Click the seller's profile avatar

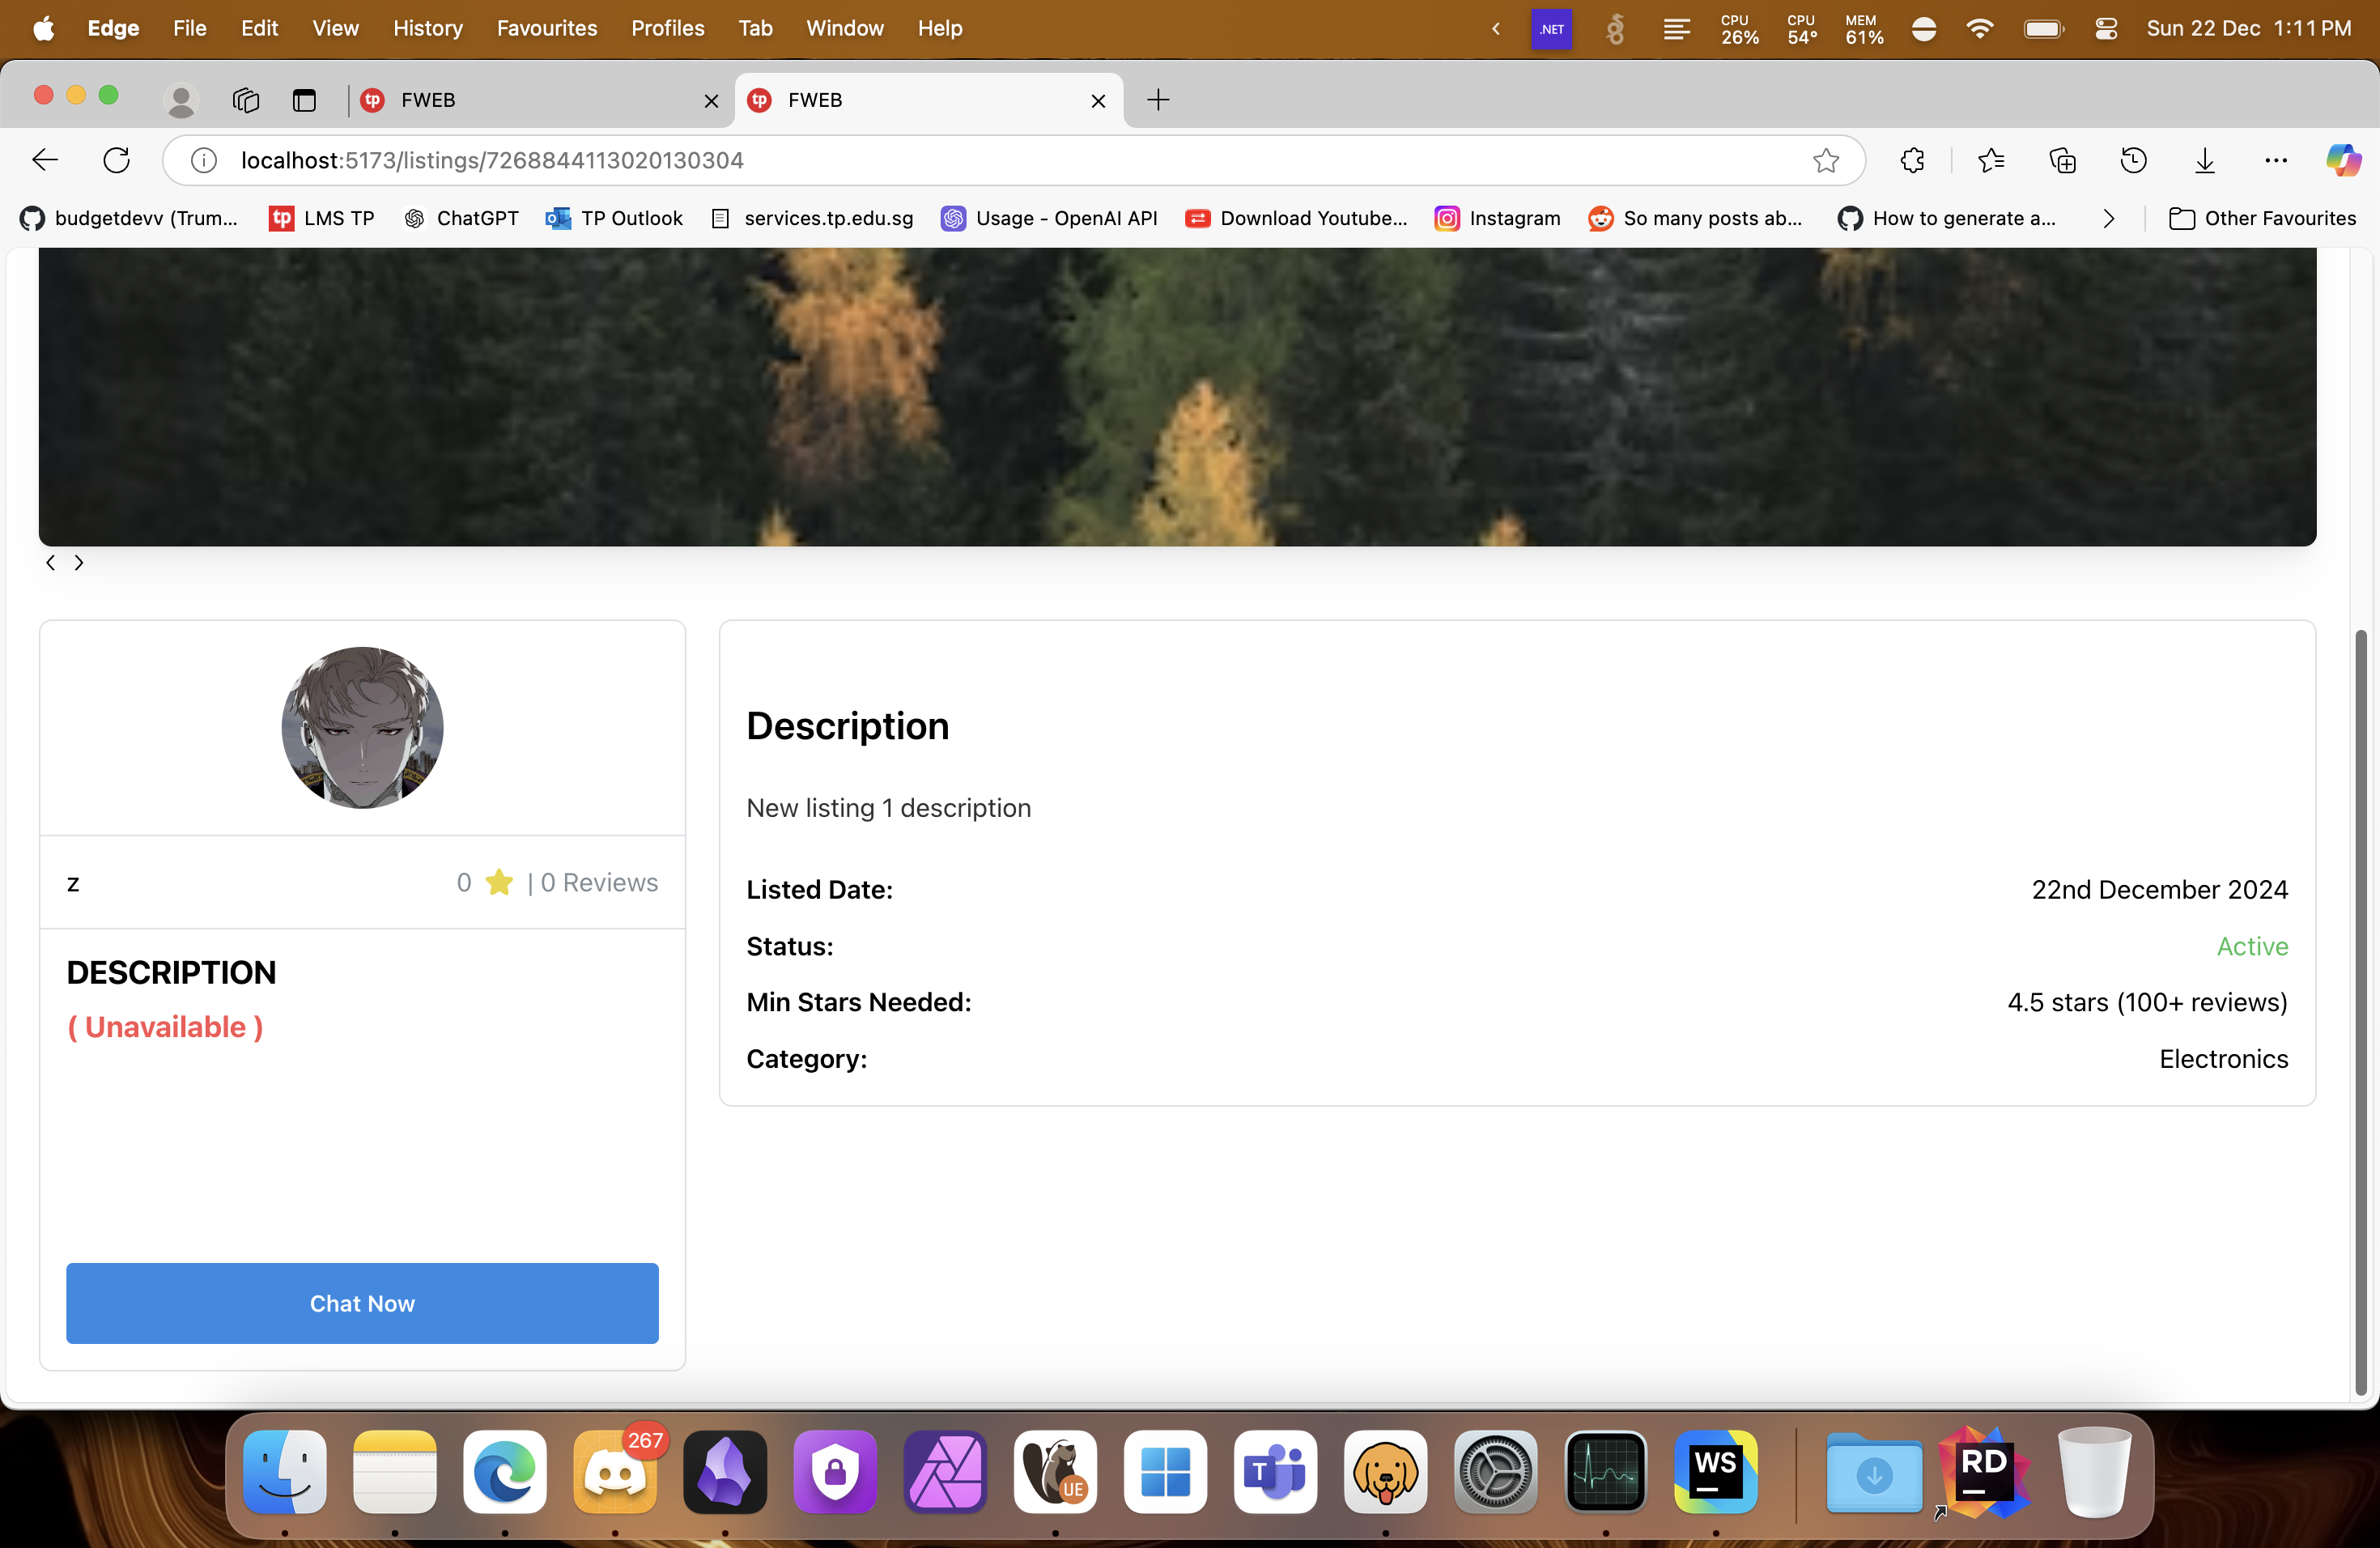point(362,727)
